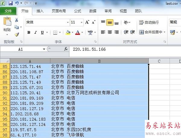Switch to the 视图 View tab
Viewport: 181px width, 138px height.
click(123, 11)
